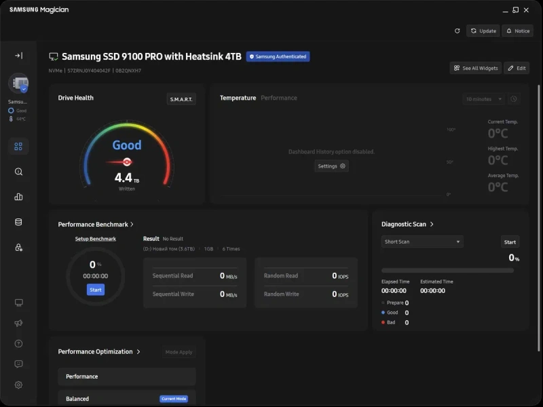Expand Performance Benchmark chevron

tap(132, 225)
